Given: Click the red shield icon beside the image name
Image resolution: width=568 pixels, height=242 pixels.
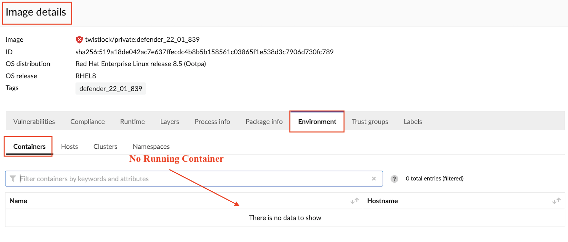Looking at the screenshot, I should (79, 40).
